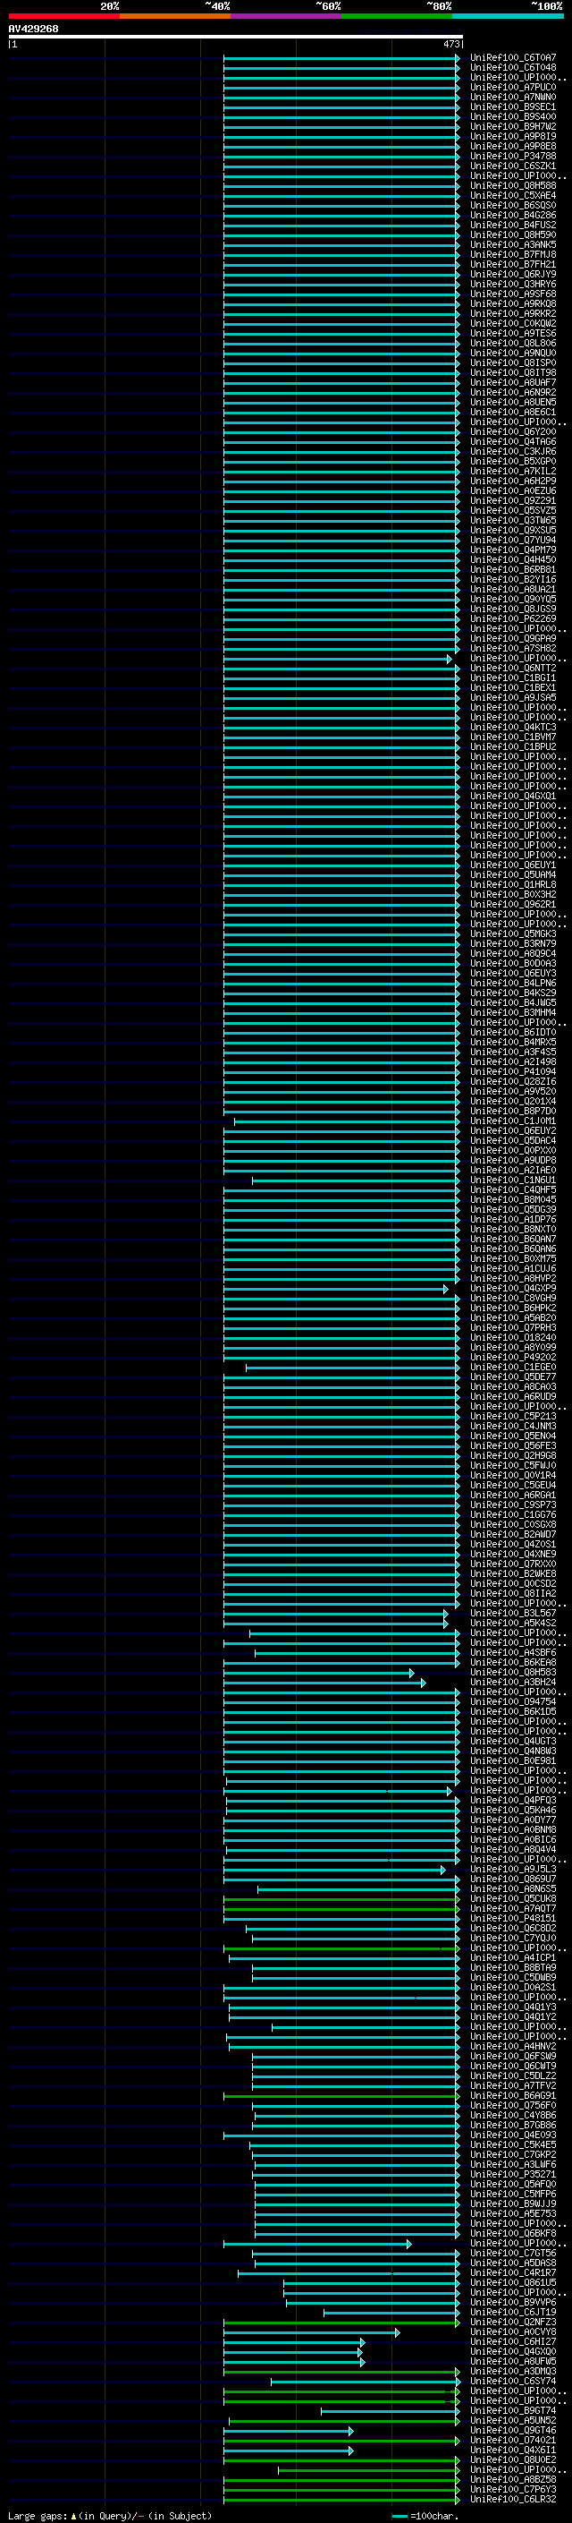This screenshot has width=572, height=2523.
Task: Click hit label UniRef100_B6AG91
Action: [512, 2096]
